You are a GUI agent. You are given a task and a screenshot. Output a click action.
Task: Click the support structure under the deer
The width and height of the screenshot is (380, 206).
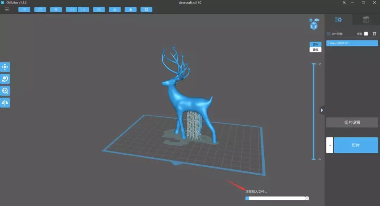tap(194, 125)
